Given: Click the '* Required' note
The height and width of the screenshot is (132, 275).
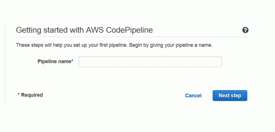Looking at the screenshot, I should point(30,95).
